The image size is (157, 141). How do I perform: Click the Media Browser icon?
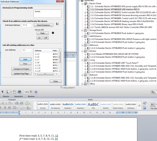[x=19, y=92]
